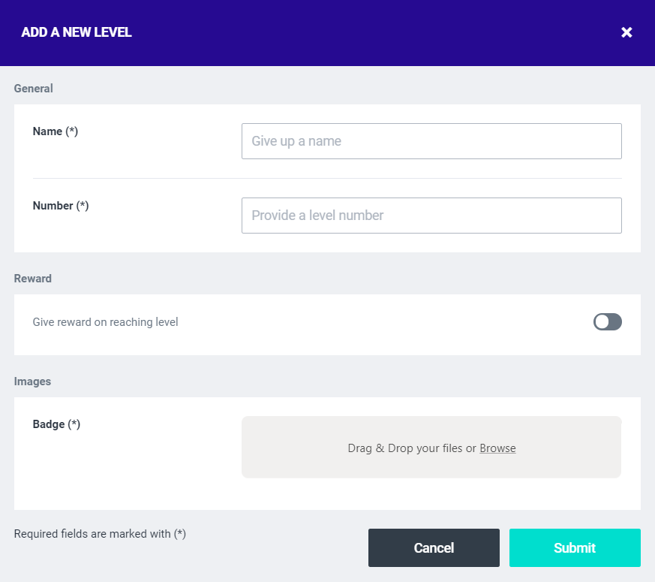Click the "Give reward on reaching level" text

coord(106,322)
